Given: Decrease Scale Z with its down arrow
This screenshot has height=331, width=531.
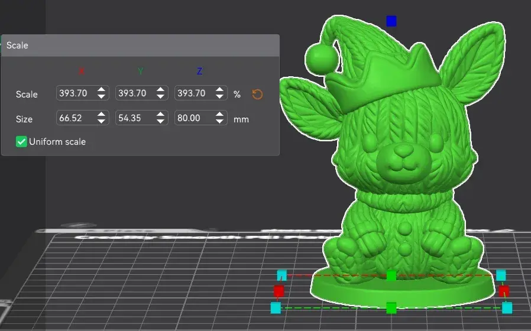Looking at the screenshot, I should point(219,96).
